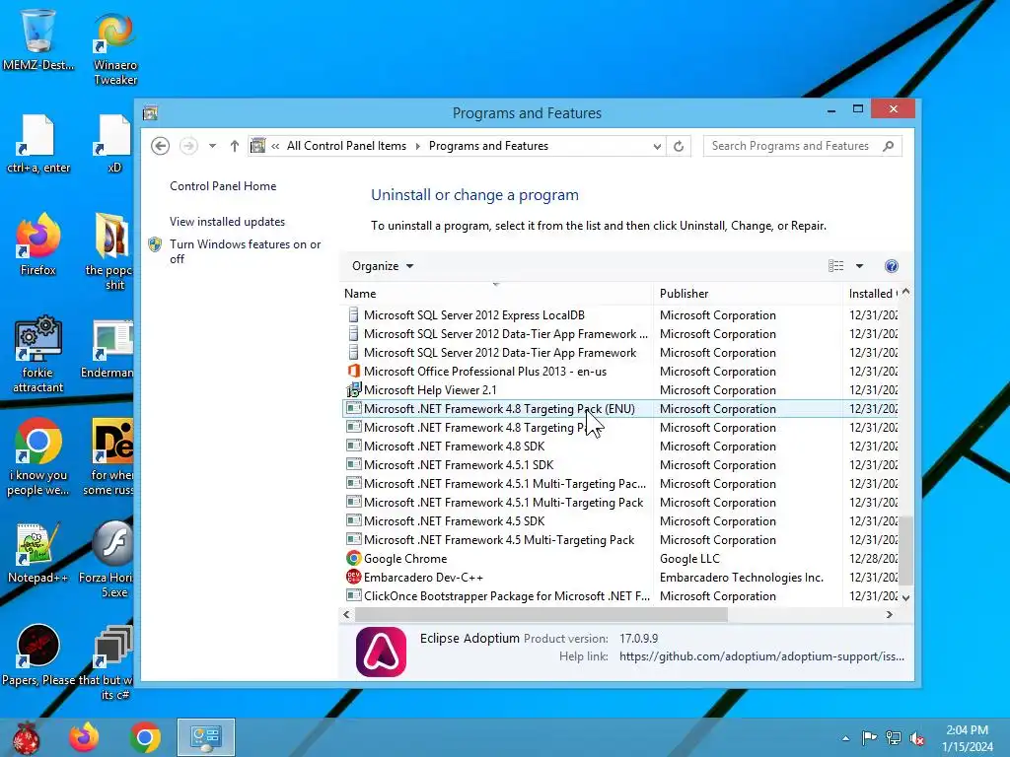
Task: Open Turn Windows features on or off
Action: click(x=245, y=251)
